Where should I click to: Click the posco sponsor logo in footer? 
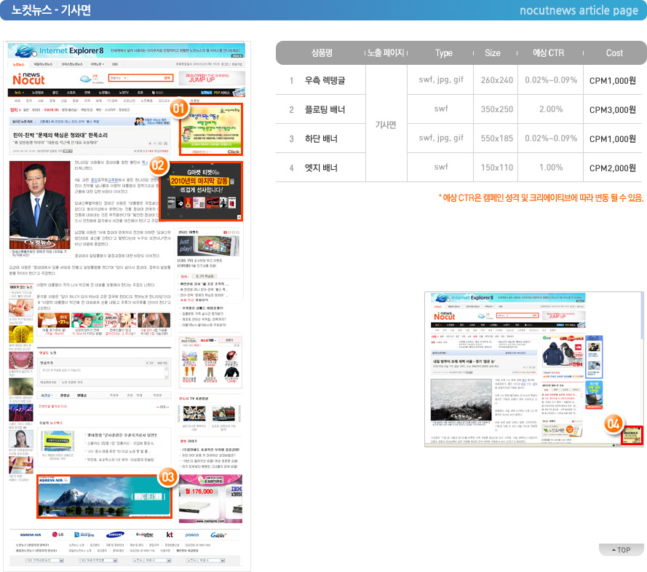[x=192, y=535]
